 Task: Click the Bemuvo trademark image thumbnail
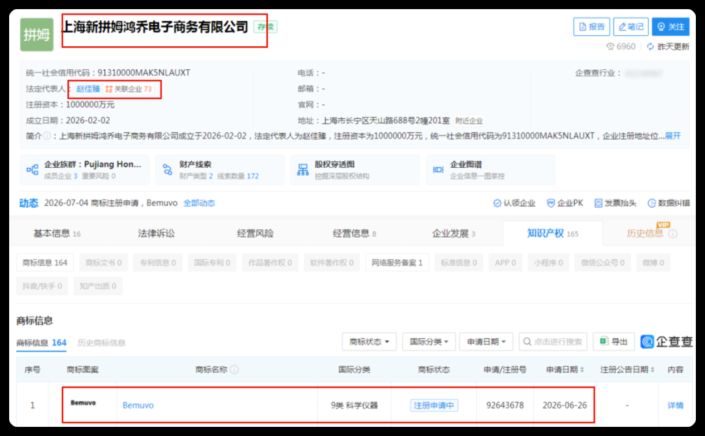[83, 403]
